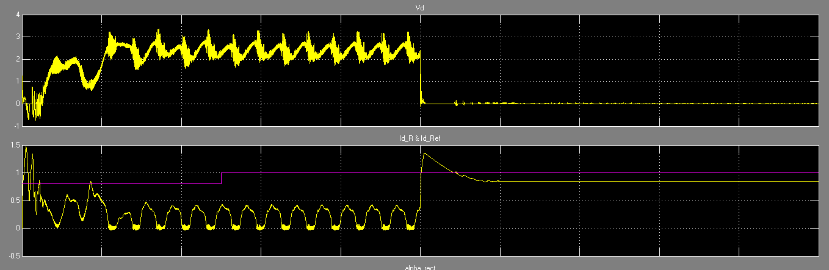Click the "alpha_rect" title at bottom
This screenshot has width=829, height=270.
pos(419,268)
